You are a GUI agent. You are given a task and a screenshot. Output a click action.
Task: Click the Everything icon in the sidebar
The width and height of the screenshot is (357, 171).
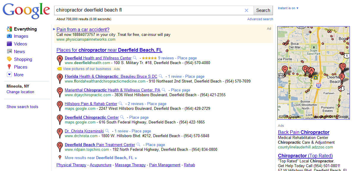tap(9, 29)
